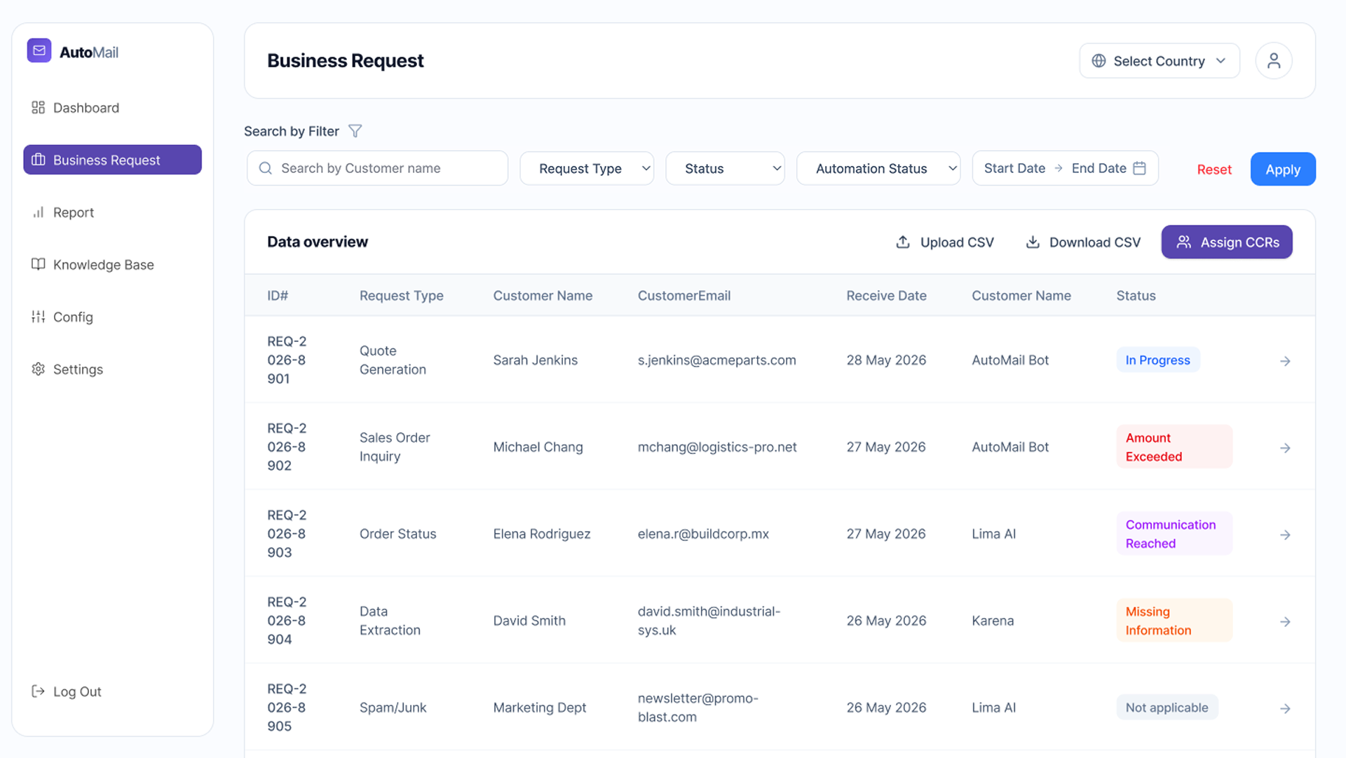
Task: Focus the Search by Customer name field
Action: (x=377, y=168)
